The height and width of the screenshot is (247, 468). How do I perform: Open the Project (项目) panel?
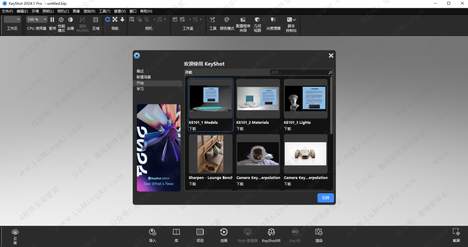pyautogui.click(x=200, y=236)
